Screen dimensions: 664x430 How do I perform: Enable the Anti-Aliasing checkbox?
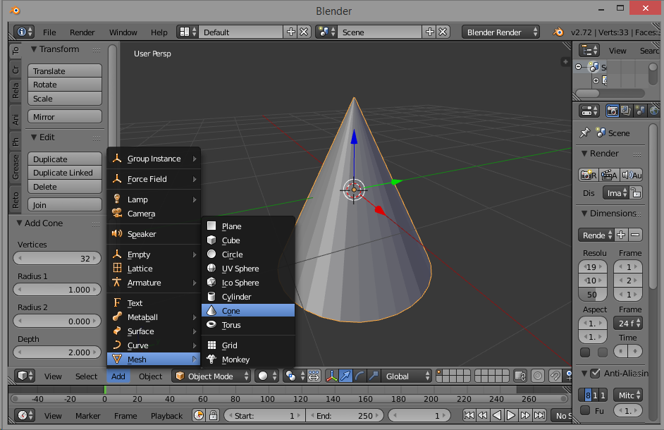[x=596, y=374]
